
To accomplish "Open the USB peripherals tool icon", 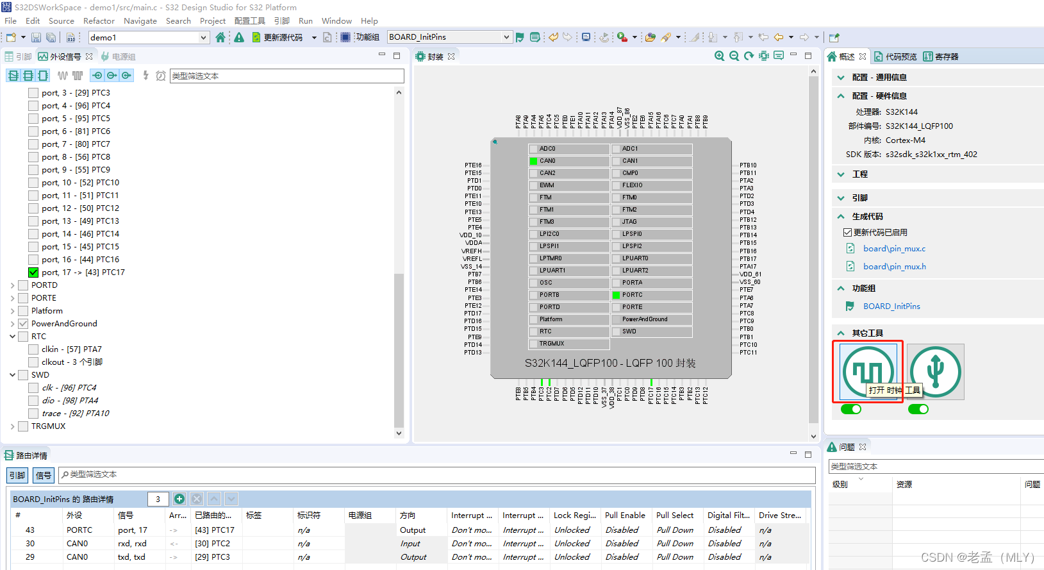I will (x=936, y=372).
